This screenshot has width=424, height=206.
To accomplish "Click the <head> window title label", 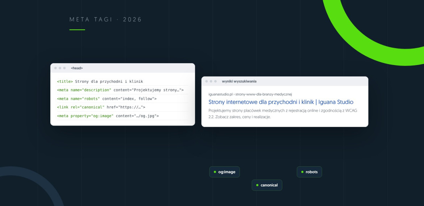I will point(77,68).
